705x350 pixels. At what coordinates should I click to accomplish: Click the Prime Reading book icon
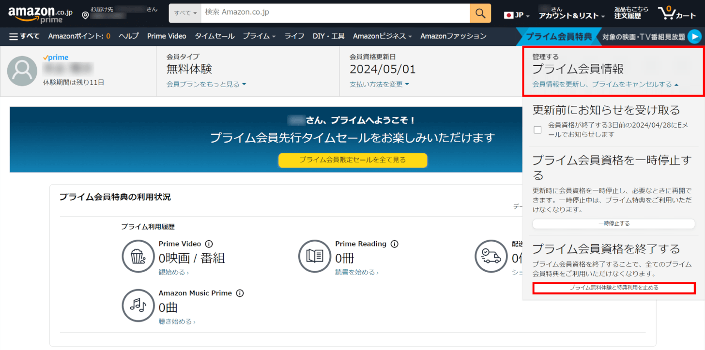[314, 256]
